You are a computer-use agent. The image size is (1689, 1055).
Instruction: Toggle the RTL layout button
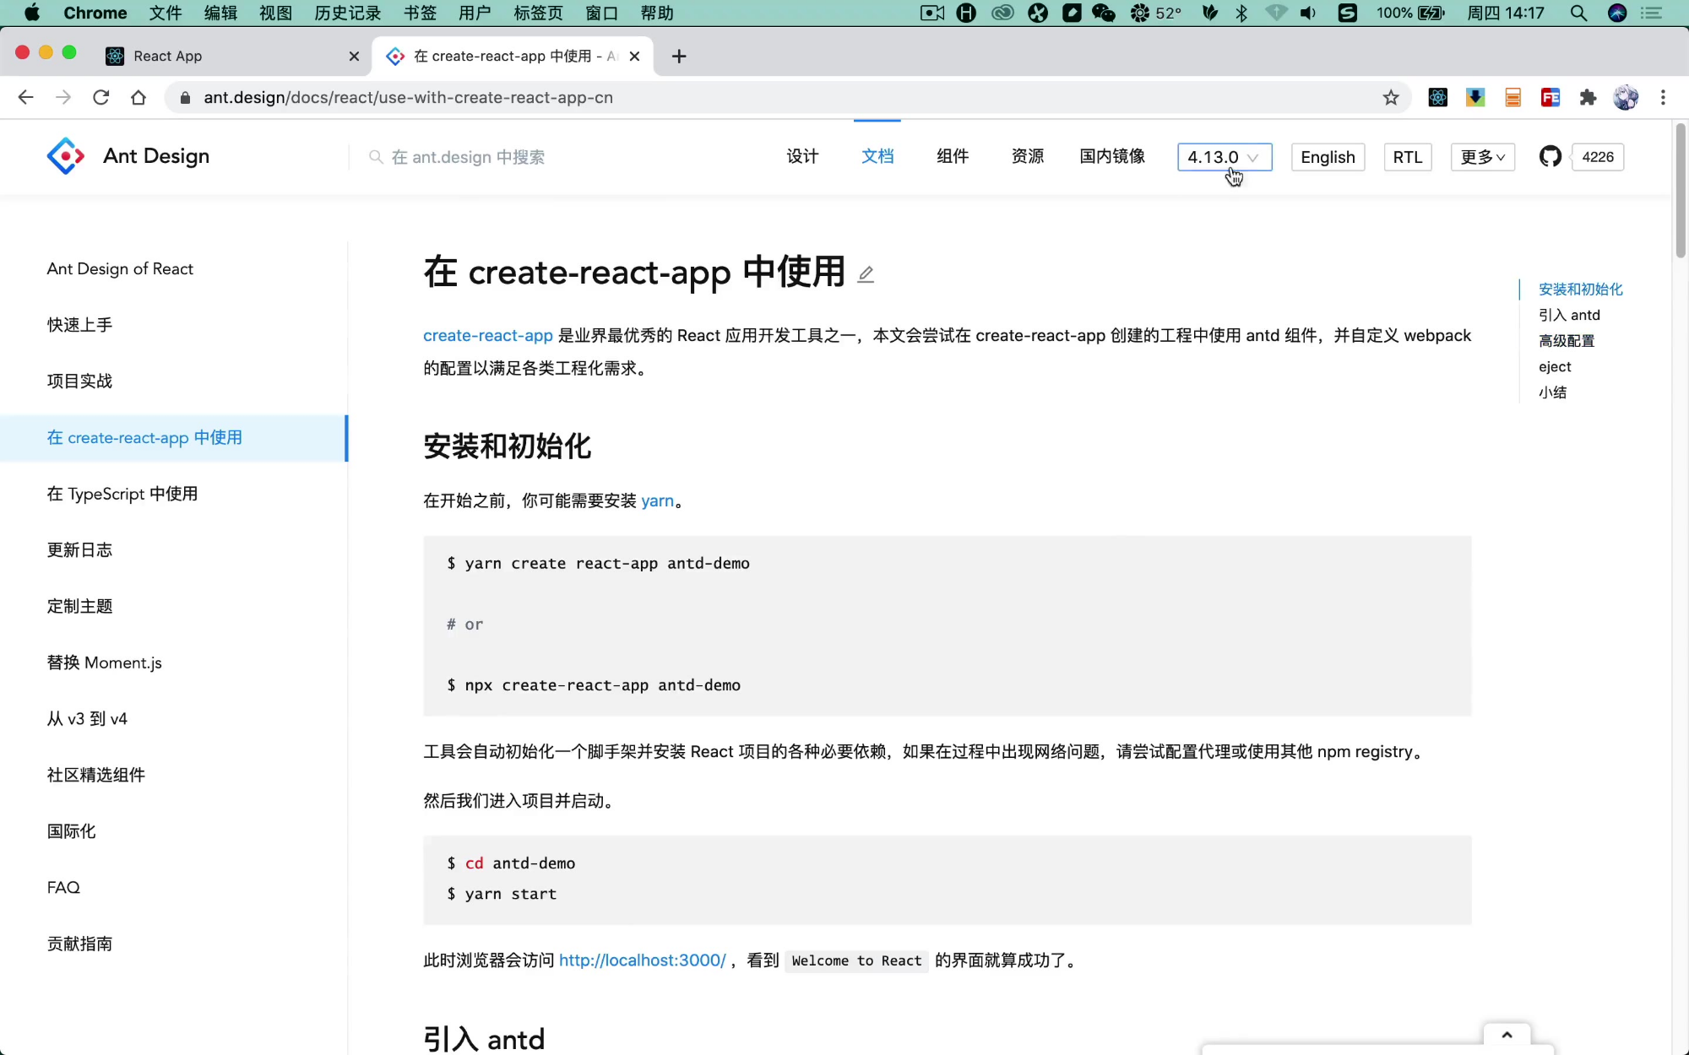click(x=1407, y=157)
